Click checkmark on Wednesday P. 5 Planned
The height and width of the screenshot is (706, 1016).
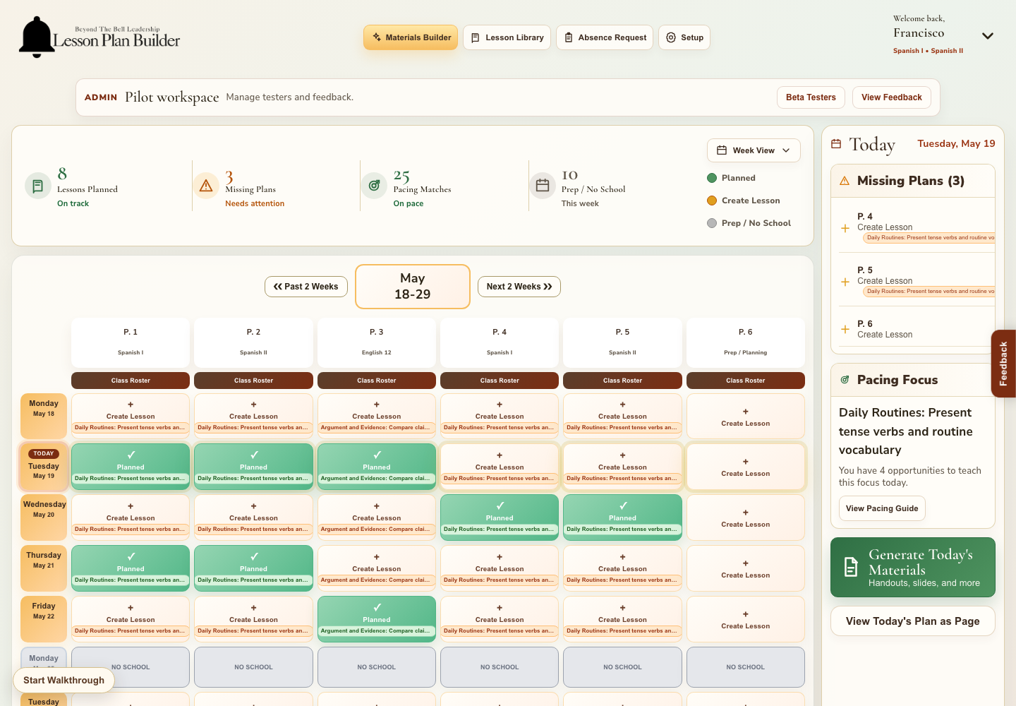coord(623,506)
